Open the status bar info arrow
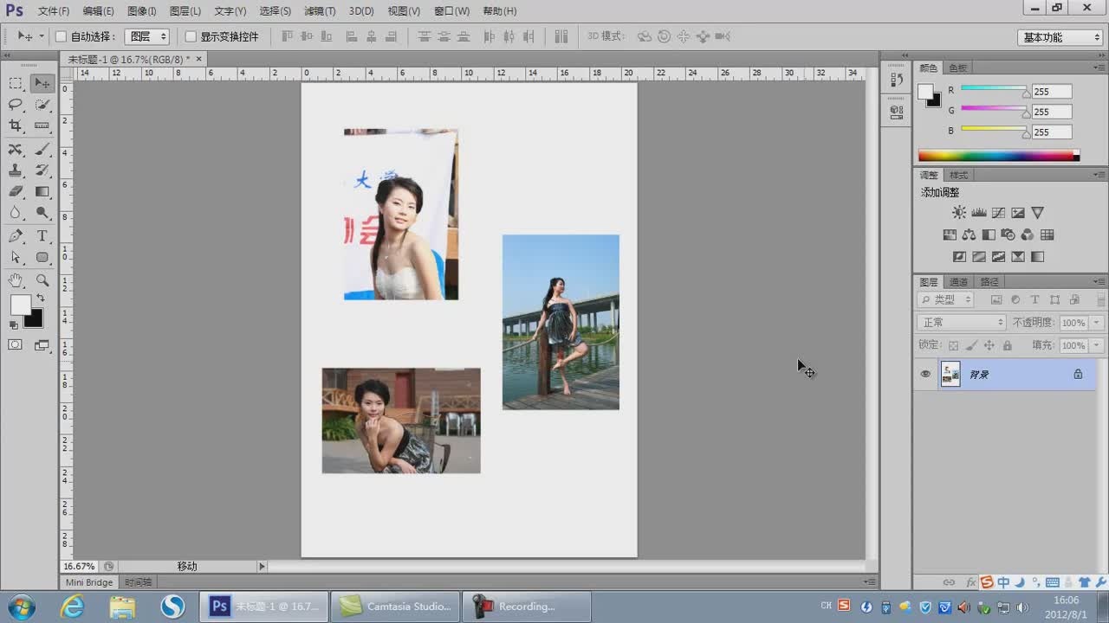1109x623 pixels. (x=262, y=566)
